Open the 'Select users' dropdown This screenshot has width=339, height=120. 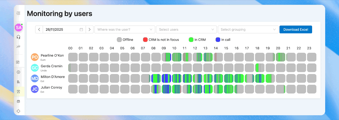(186, 29)
